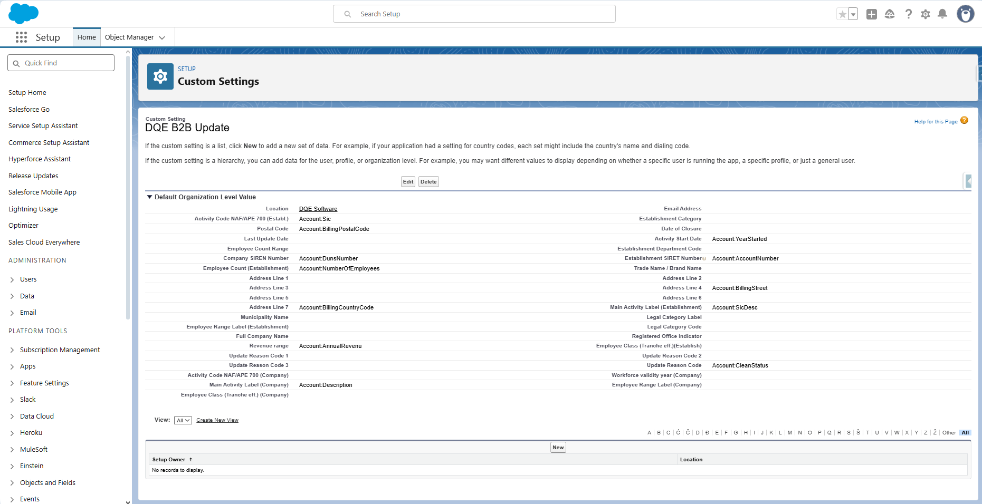
Task: Expand the Users section
Action: pos(12,279)
